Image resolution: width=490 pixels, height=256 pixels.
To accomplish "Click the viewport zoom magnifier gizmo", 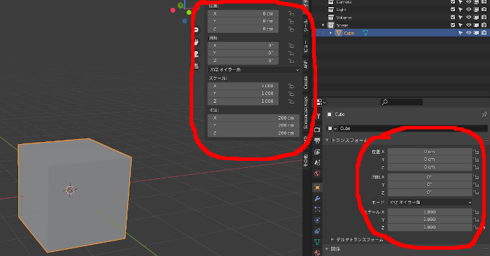I will pyautogui.click(x=196, y=29).
